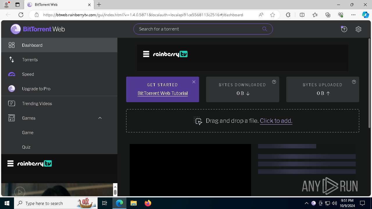The image size is (372, 209).
Task: Open rainberry tv banner hamburger menu
Action: 146,54
